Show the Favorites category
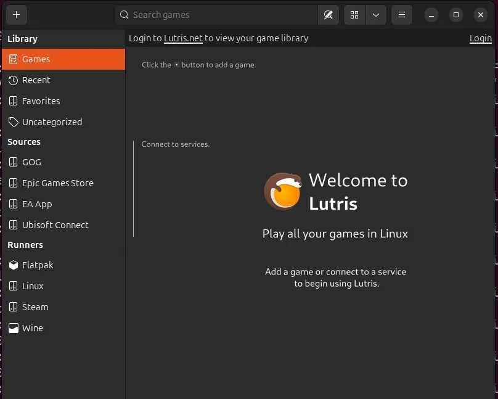The height and width of the screenshot is (399, 498). click(63, 101)
